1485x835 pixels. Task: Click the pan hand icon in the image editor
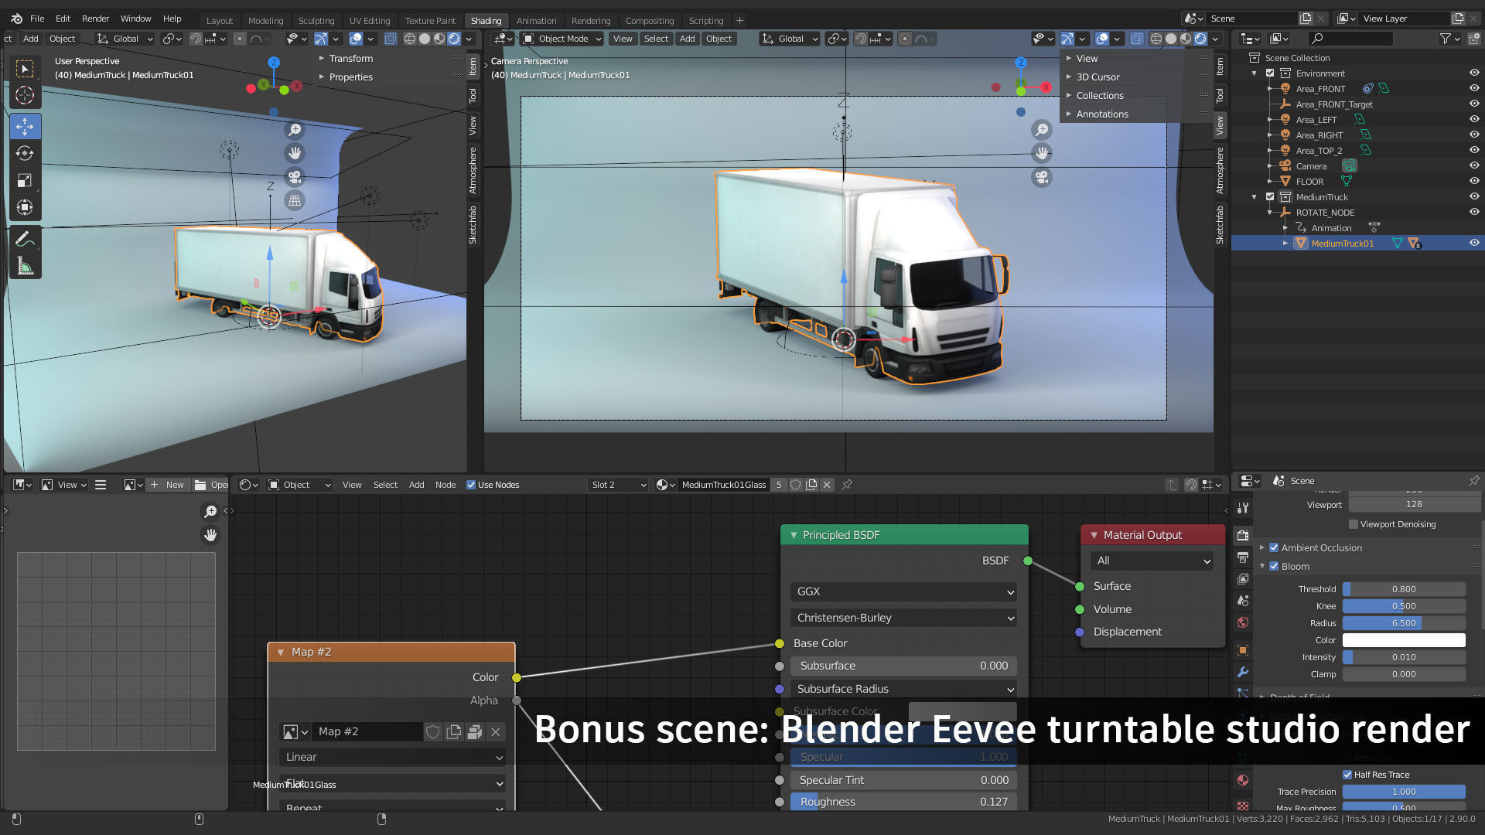point(210,535)
